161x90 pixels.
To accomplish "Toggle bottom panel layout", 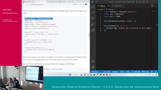I will coord(140,2).
